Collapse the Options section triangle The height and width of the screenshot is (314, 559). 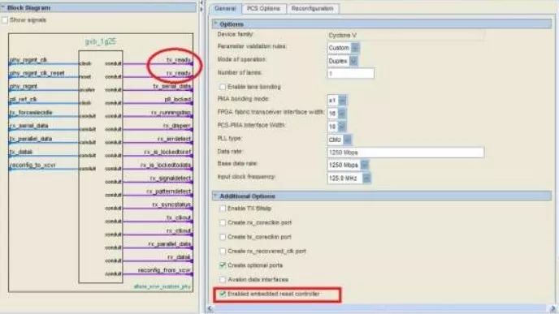click(x=215, y=24)
